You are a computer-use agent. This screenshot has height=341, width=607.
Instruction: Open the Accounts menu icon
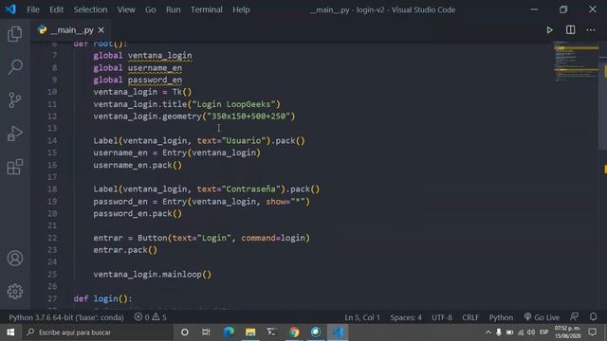15,258
